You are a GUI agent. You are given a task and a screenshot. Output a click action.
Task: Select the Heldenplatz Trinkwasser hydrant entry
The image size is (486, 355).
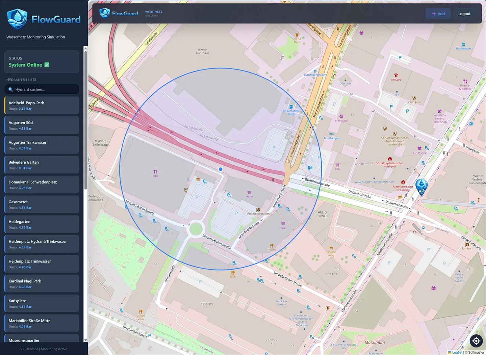tap(41, 264)
